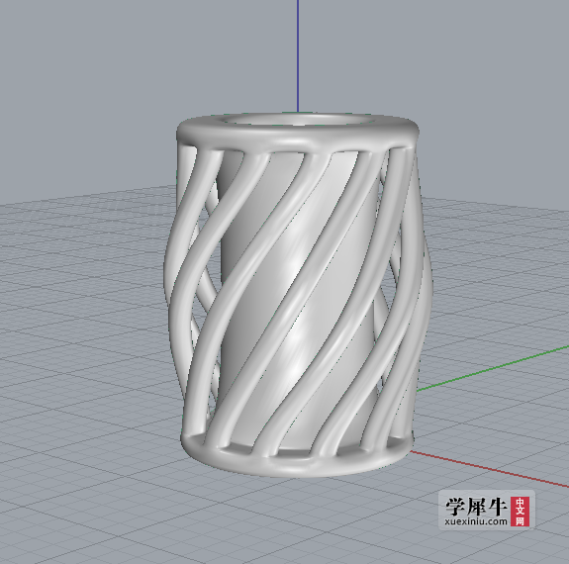Open the xuexiniu.com watermark link
The height and width of the screenshot is (564, 569).
[x=476, y=521]
